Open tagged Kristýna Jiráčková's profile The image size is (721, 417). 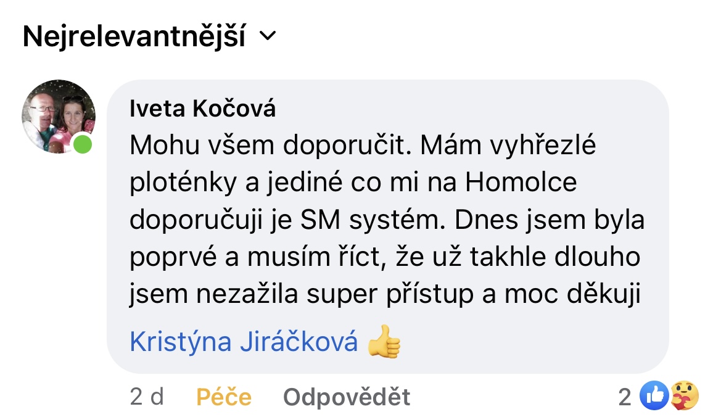(x=244, y=341)
